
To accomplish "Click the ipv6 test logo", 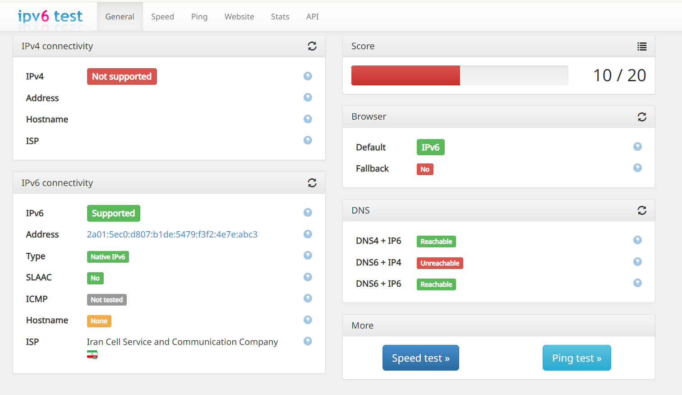I will click(x=50, y=16).
